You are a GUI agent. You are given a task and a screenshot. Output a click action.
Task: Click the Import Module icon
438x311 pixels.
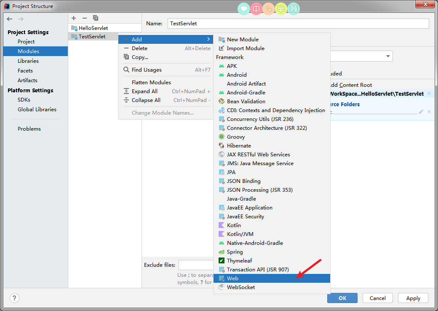coord(222,48)
